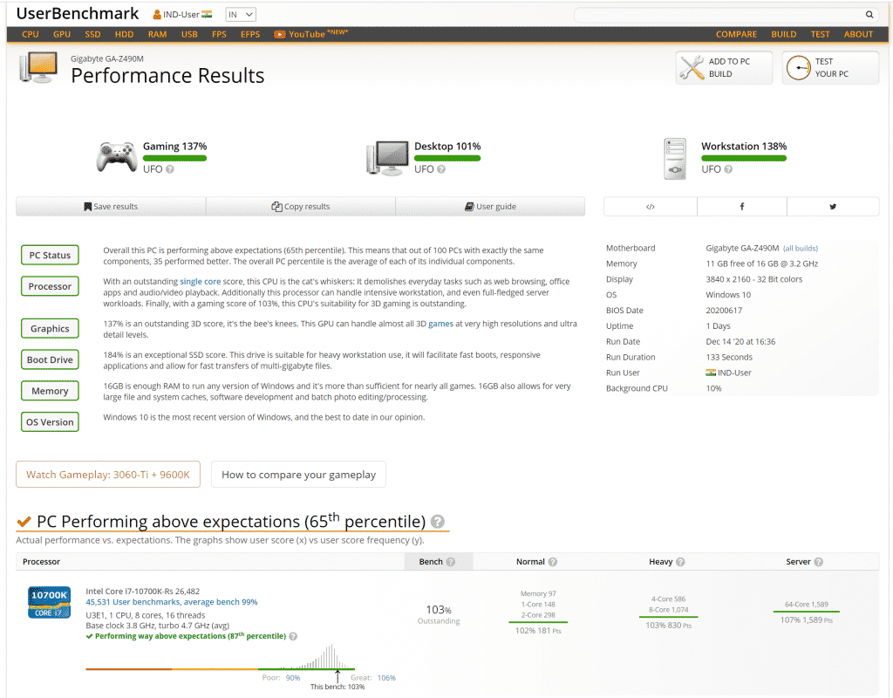Go to the FPS section
The height and width of the screenshot is (698, 893).
tap(219, 34)
